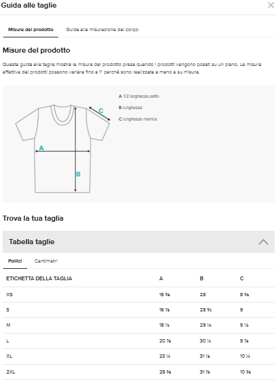Switch units to Centimetri
This screenshot has height=390, width=277.
coord(46,261)
